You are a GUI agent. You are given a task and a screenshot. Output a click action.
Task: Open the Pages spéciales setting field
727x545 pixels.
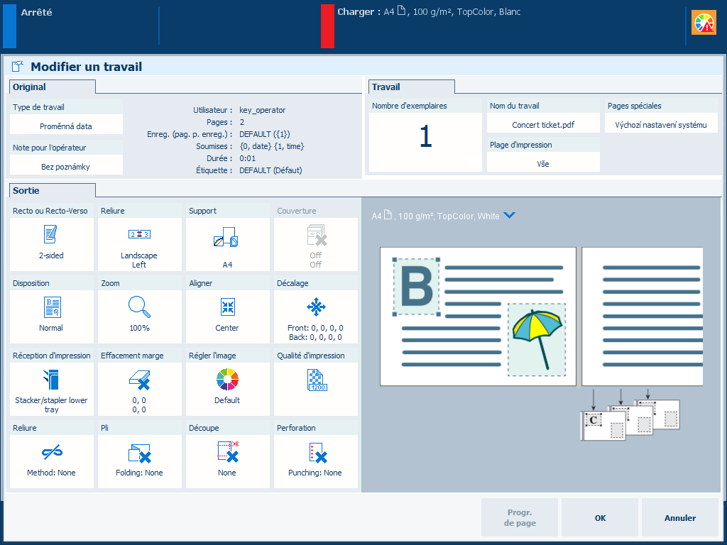pos(661,125)
